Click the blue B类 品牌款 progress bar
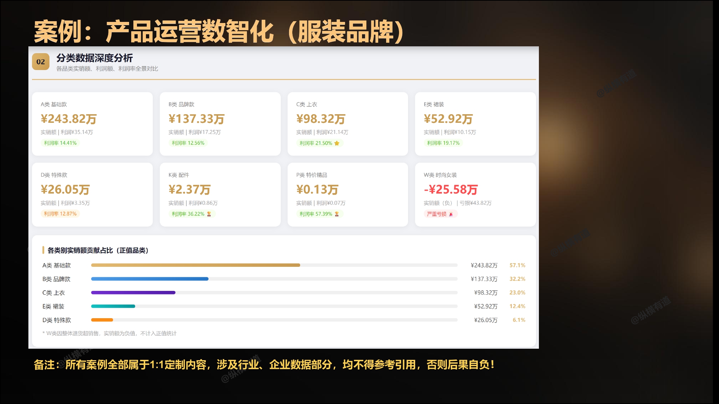 pos(150,279)
